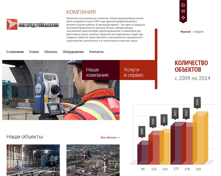Click the mail envelope icon

click(x=183, y=11)
